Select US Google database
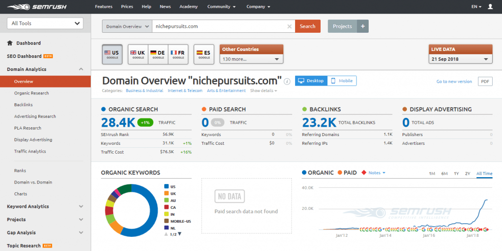 click(x=112, y=54)
